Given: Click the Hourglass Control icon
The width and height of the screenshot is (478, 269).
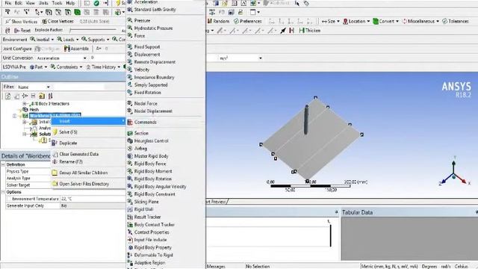Looking at the screenshot, I should point(130,141).
